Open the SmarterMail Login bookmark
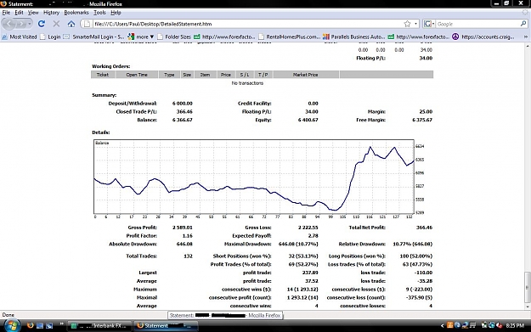This screenshot has width=531, height=332. click(x=93, y=37)
